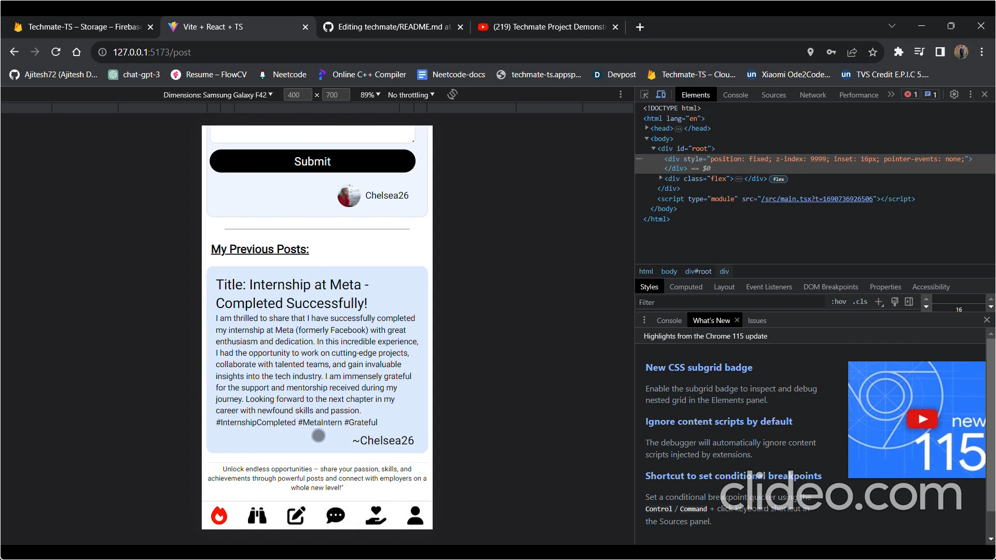
Task: Toggle the device toolbar icon
Action: point(661,94)
